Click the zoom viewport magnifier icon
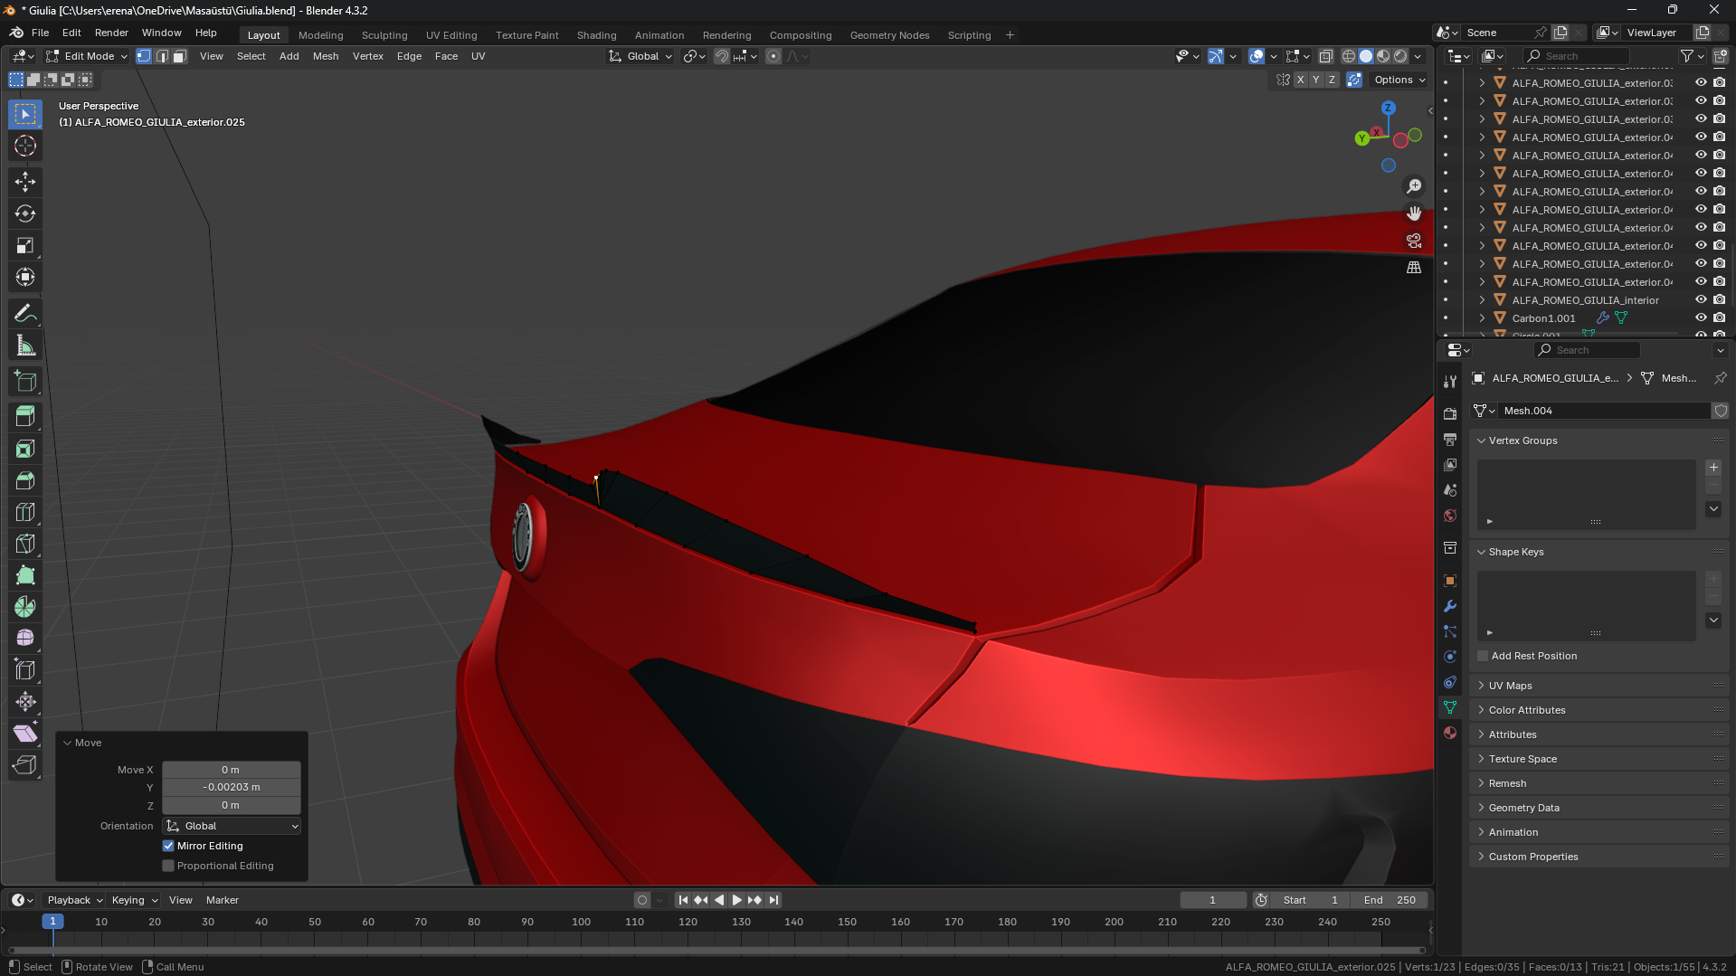Viewport: 1736px width, 976px height. (1414, 186)
